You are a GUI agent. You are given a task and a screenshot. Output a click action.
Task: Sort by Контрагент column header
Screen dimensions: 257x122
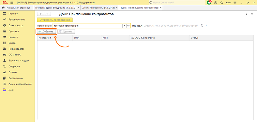coord(55,38)
